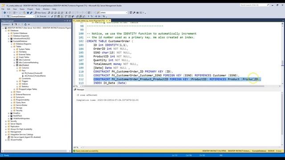The height and width of the screenshot is (160, 285).
Task: Click the Execute button
Action: point(41,16)
